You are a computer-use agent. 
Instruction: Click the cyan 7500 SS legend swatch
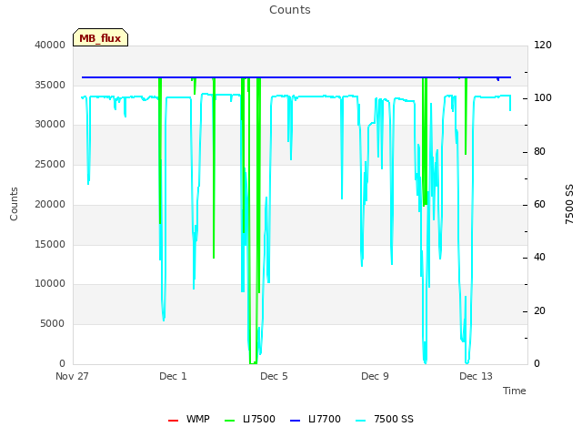[x=360, y=421]
